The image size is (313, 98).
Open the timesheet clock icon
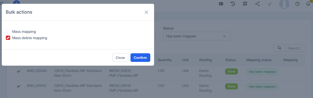298,4
